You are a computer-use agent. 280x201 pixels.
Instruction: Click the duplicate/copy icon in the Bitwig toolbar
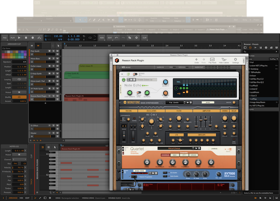130,38
